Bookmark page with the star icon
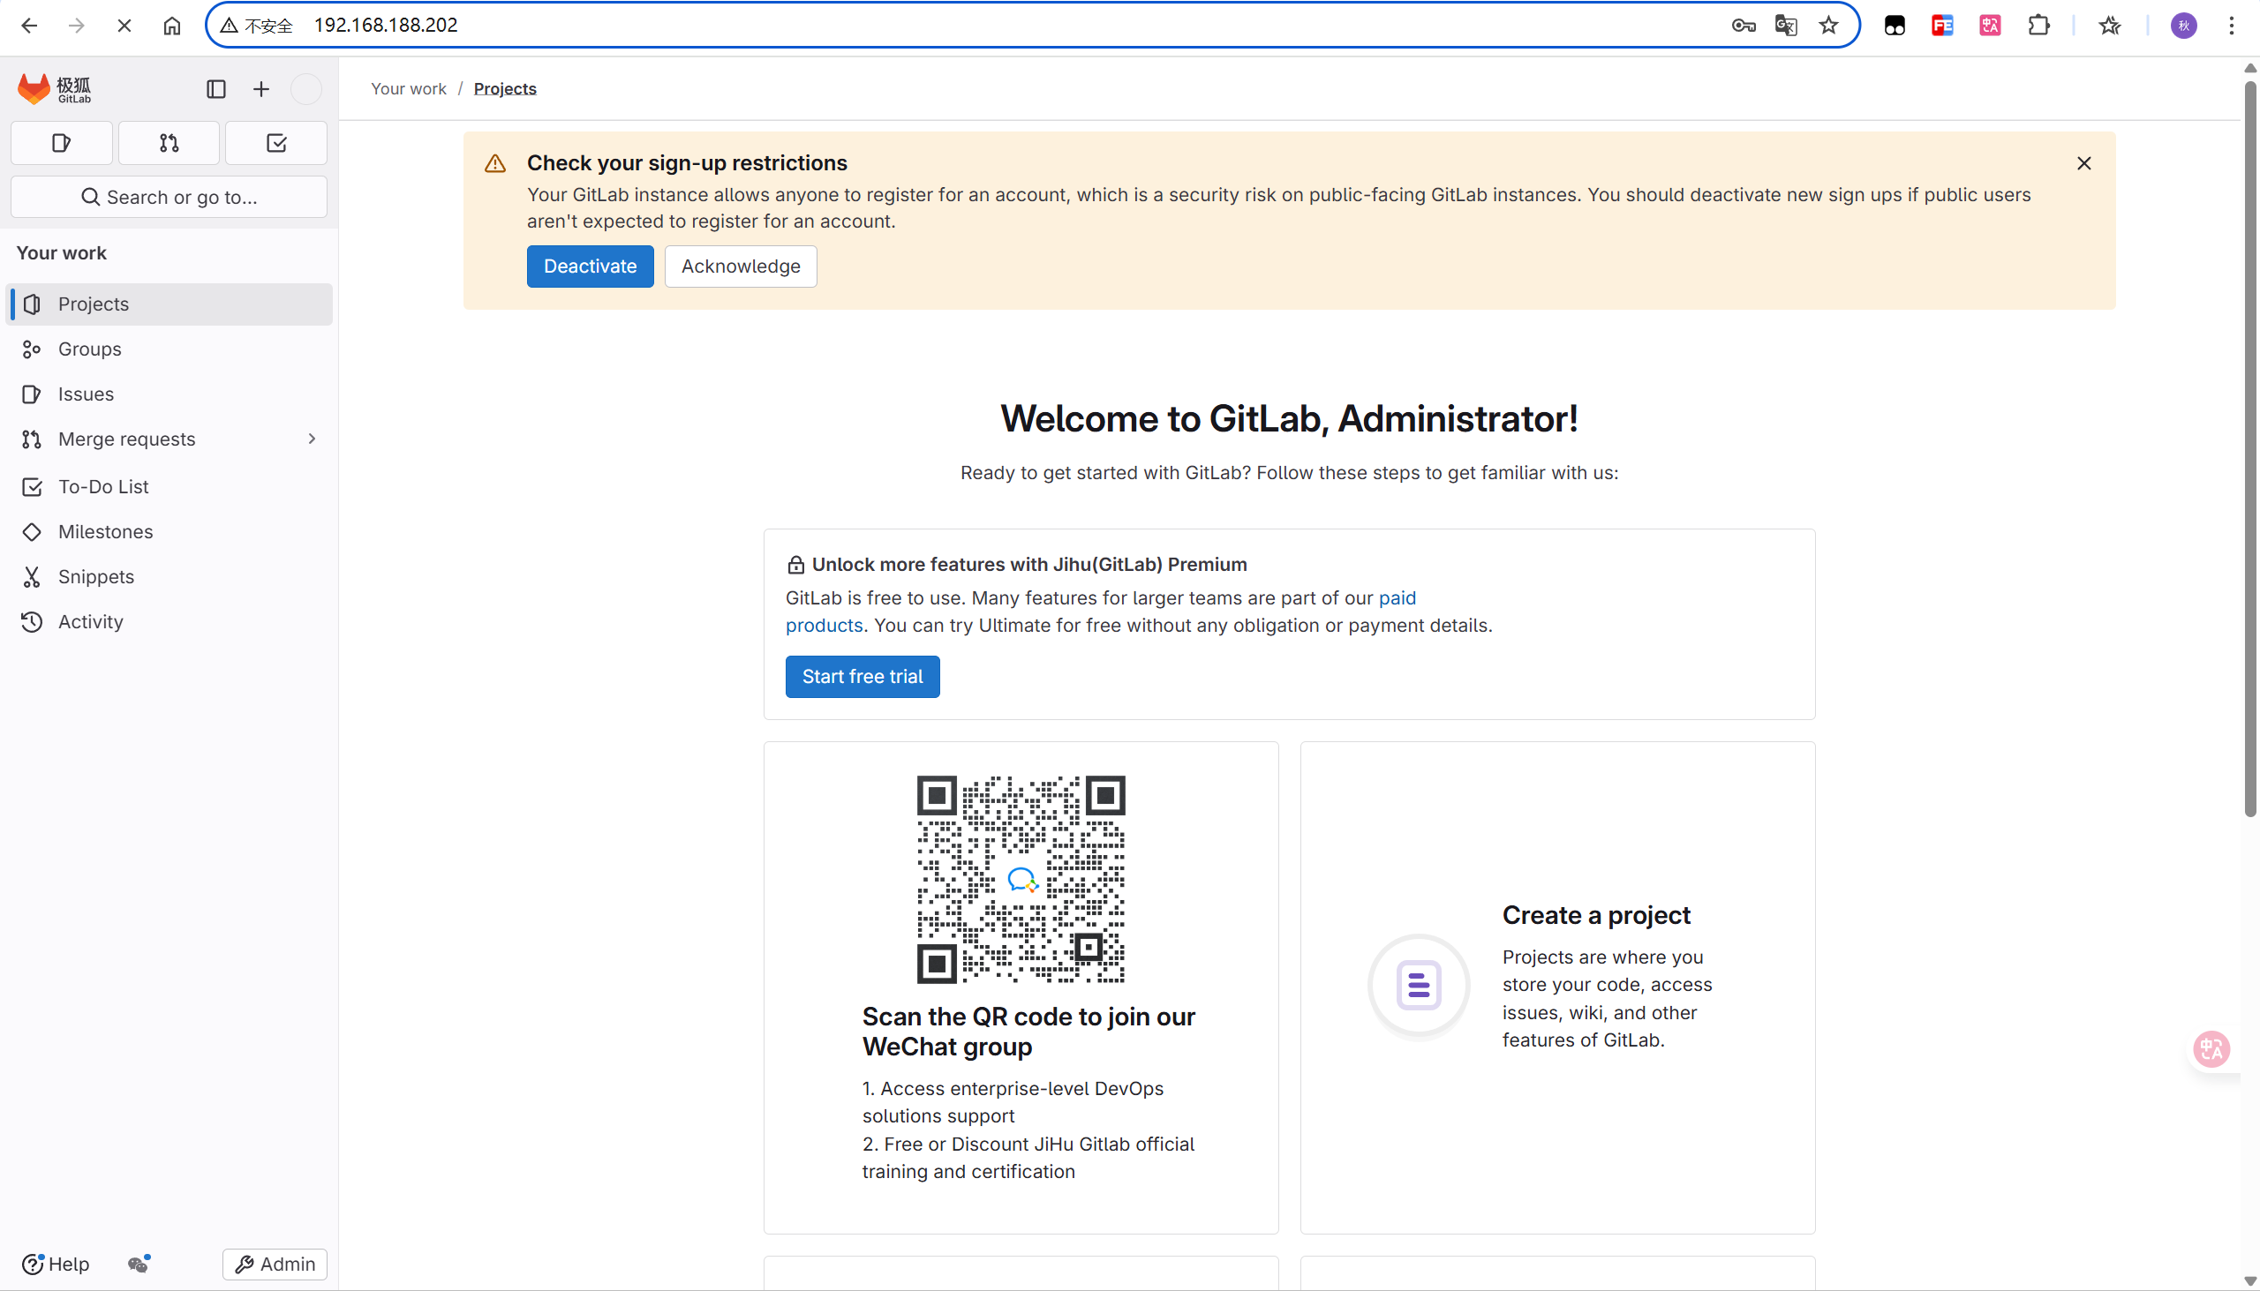 coord(1828,25)
